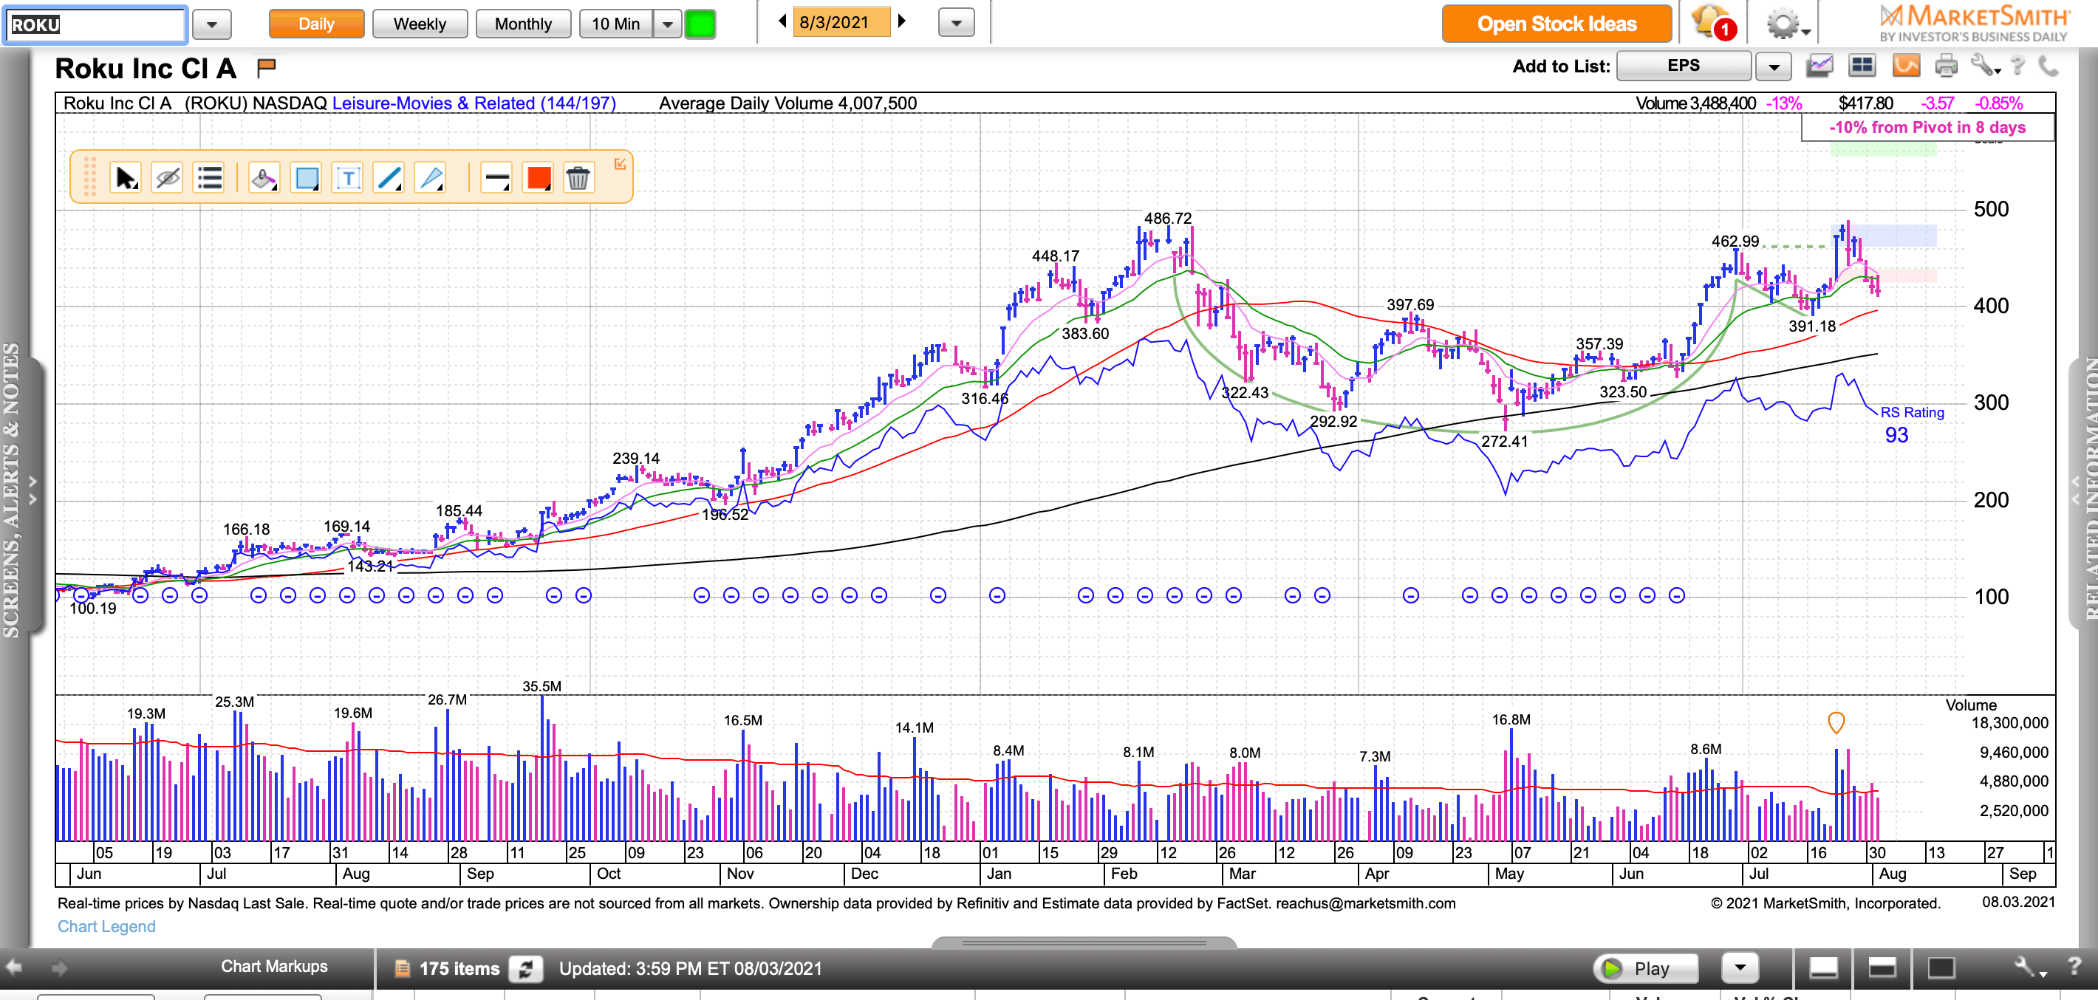Open the Chart Legend link
Screen dimensions: 2098x1000
tap(106, 927)
